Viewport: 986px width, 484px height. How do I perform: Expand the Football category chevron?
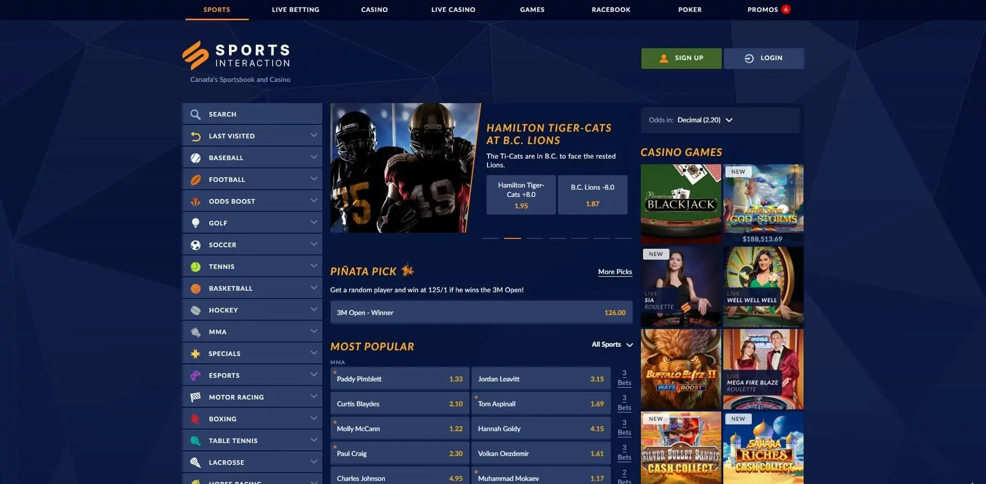coord(313,179)
